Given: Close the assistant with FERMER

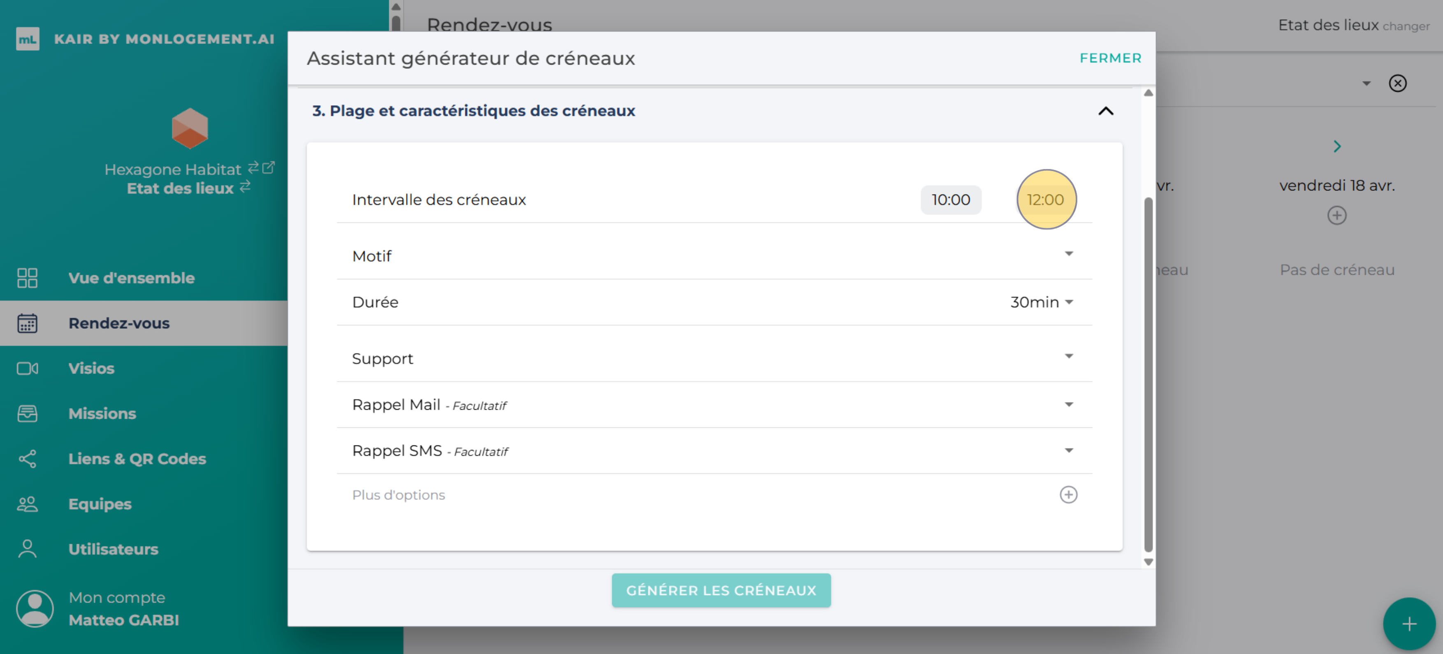Looking at the screenshot, I should coord(1110,58).
